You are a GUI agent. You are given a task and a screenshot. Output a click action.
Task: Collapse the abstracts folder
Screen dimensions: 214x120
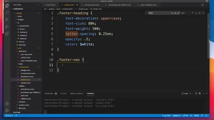click(x=22, y=51)
